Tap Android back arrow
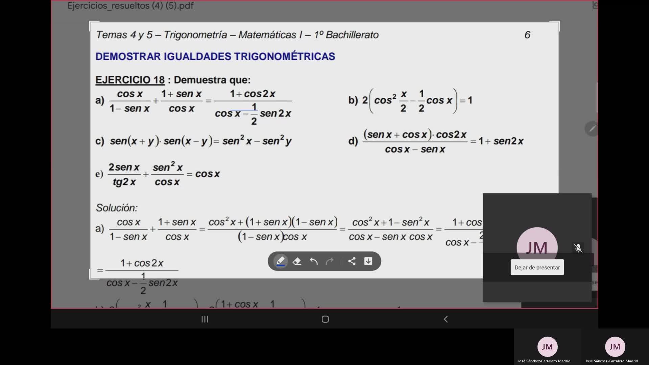The width and height of the screenshot is (649, 365). coord(446,319)
